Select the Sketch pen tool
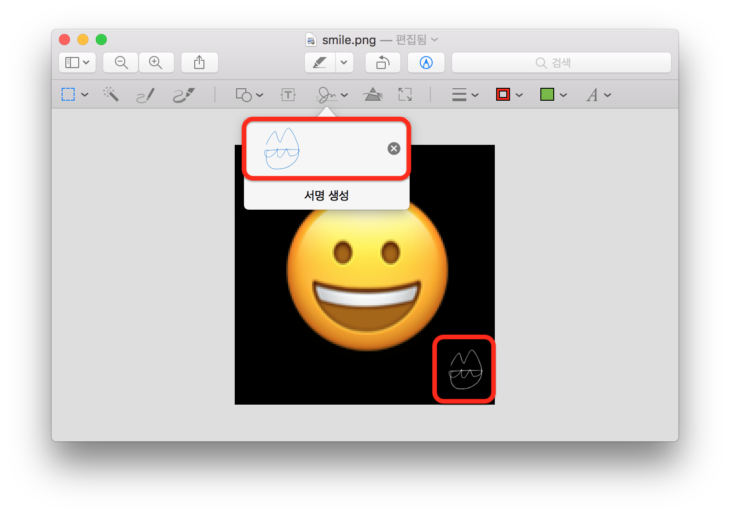The width and height of the screenshot is (730, 515). tap(145, 95)
